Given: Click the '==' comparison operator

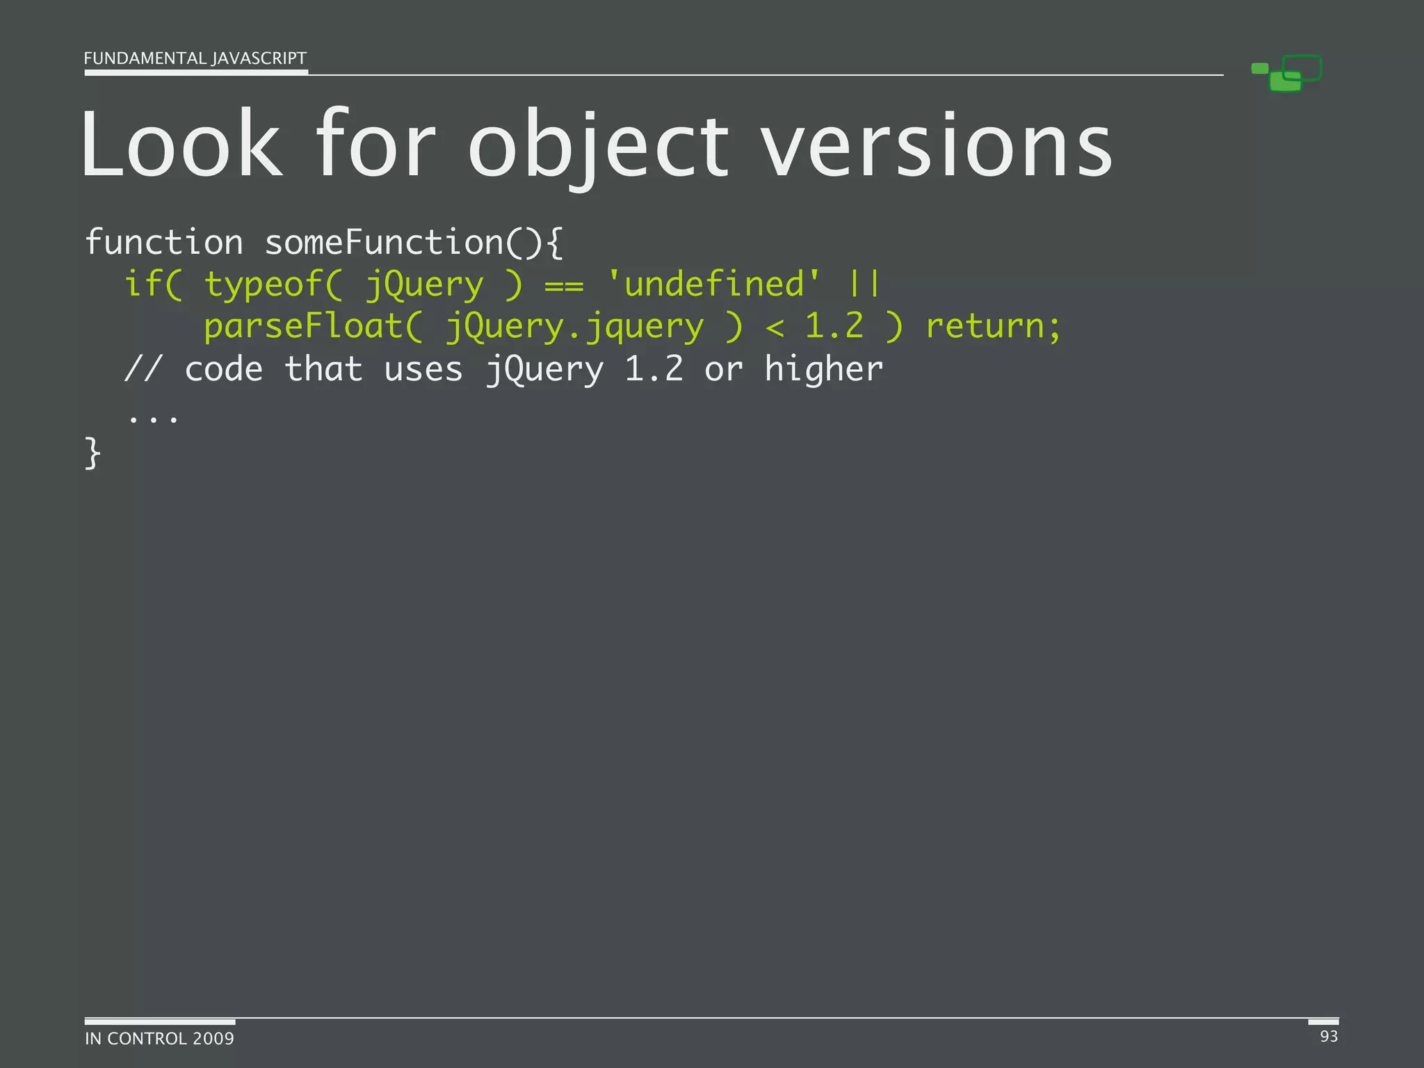Looking at the screenshot, I should (x=564, y=286).
